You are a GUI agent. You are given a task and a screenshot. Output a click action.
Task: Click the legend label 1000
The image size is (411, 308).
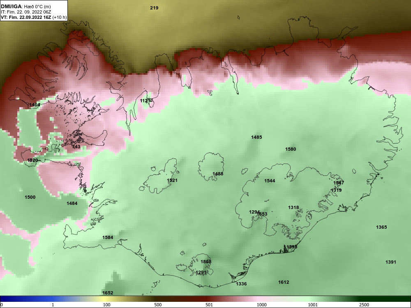tap(261, 305)
